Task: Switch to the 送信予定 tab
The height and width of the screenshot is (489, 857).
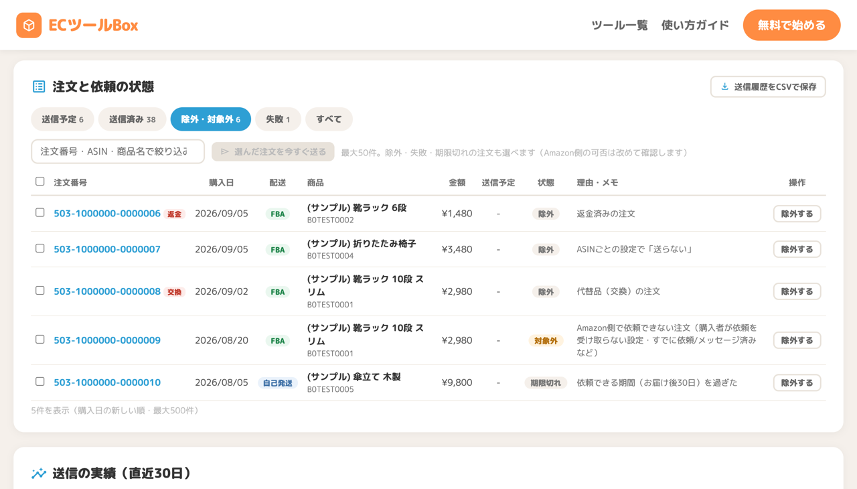Action: point(62,119)
